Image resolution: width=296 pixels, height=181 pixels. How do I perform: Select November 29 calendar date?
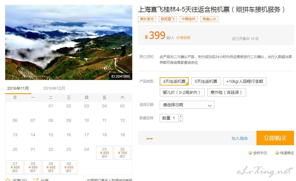click(x=51, y=167)
